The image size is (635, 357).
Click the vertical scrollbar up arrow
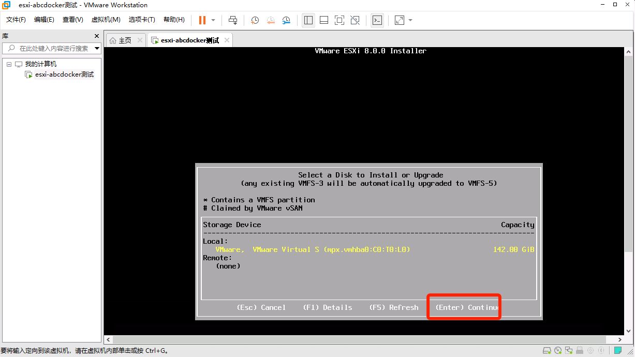tap(628, 52)
